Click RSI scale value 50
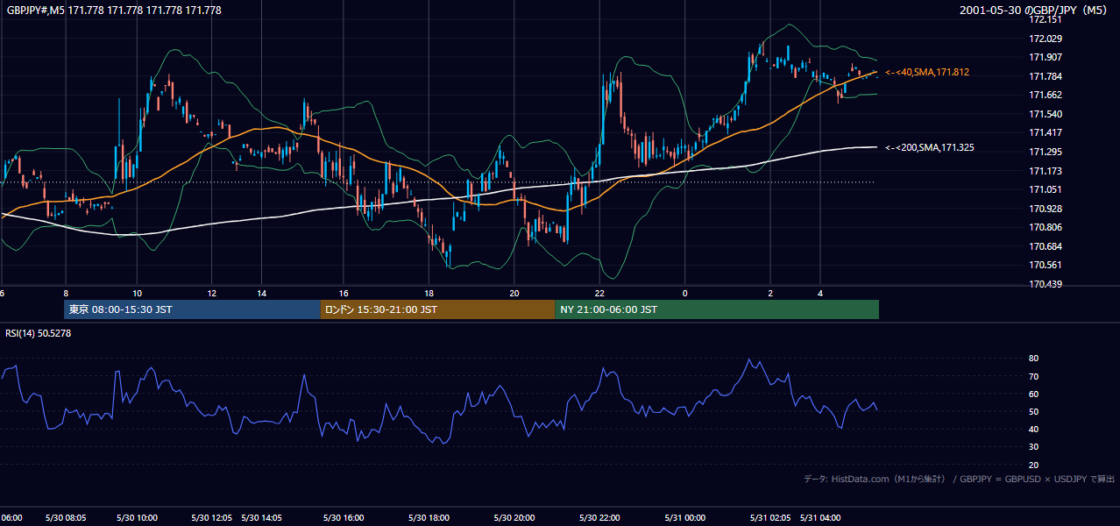 click(1034, 411)
